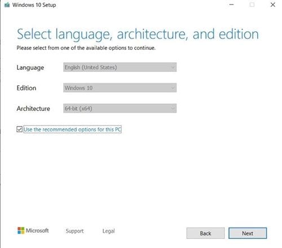Click the Windows Setup title bar icon
282x248 pixels.
click(x=7, y=5)
